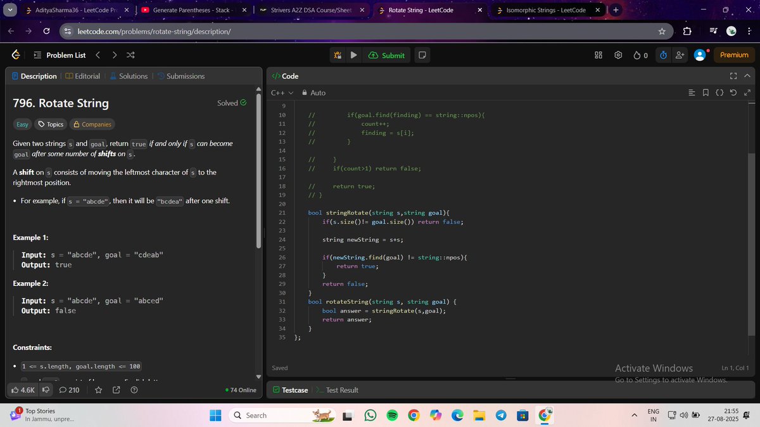The image size is (760, 427).
Task: Go to next problem chevron
Action: point(114,55)
